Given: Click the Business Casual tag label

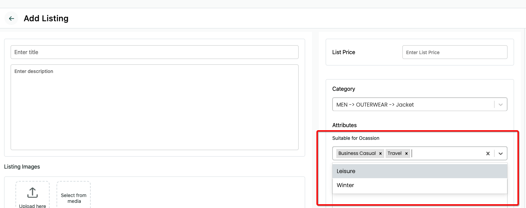Looking at the screenshot, I should click(x=357, y=153).
